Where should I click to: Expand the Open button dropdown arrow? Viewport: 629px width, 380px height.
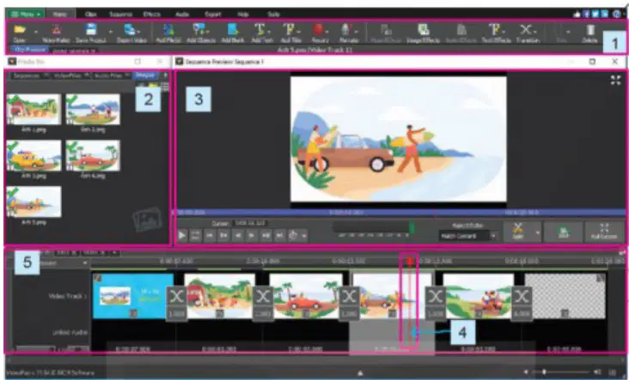pyautogui.click(x=36, y=31)
